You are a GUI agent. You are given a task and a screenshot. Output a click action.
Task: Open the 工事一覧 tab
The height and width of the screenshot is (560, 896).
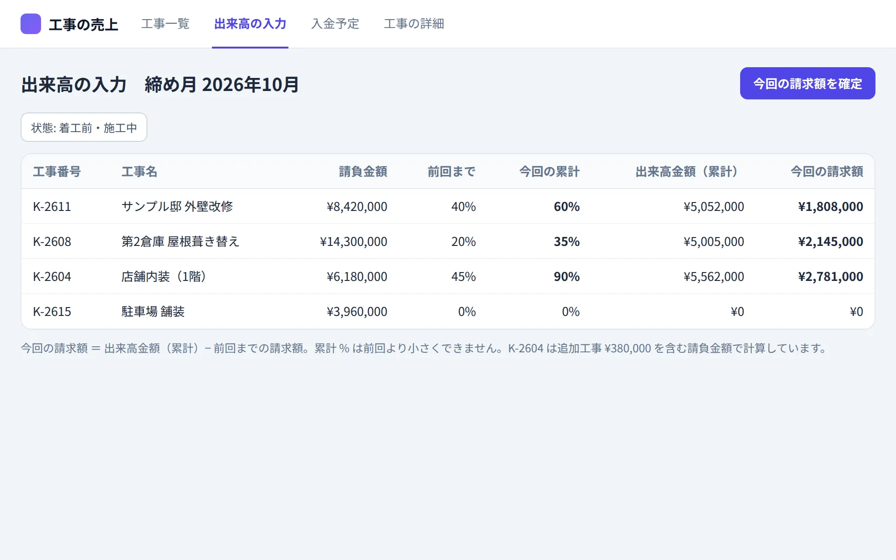click(165, 24)
